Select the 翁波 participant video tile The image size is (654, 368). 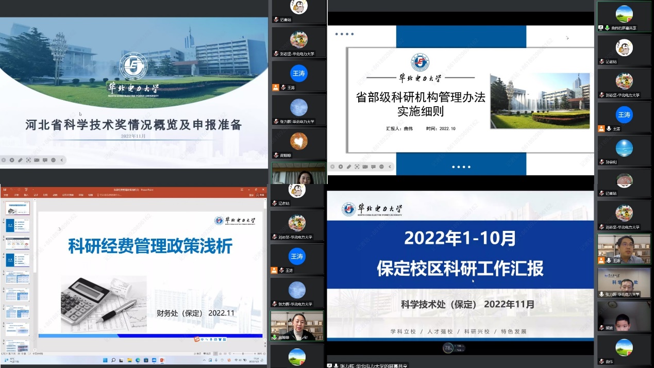tap(624, 316)
